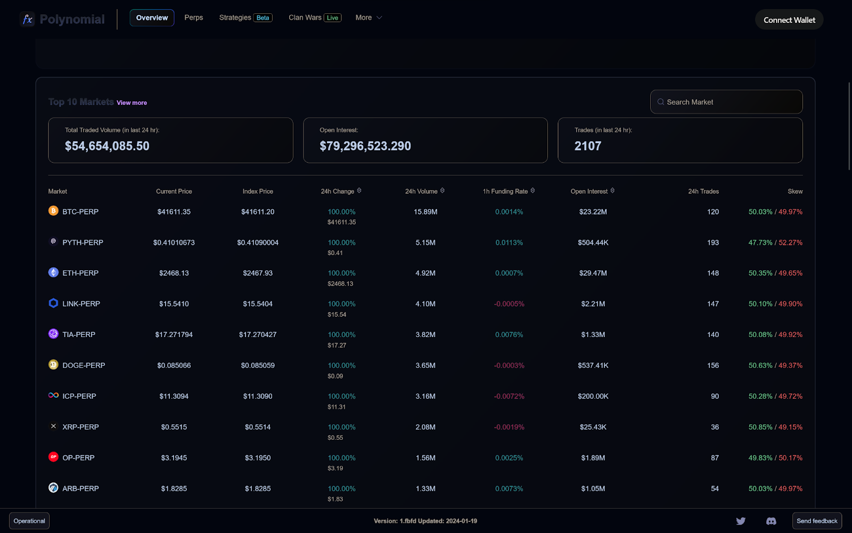Screen dimensions: 852x533
Task: Click the Trades count 2107 value
Action: coord(588,146)
